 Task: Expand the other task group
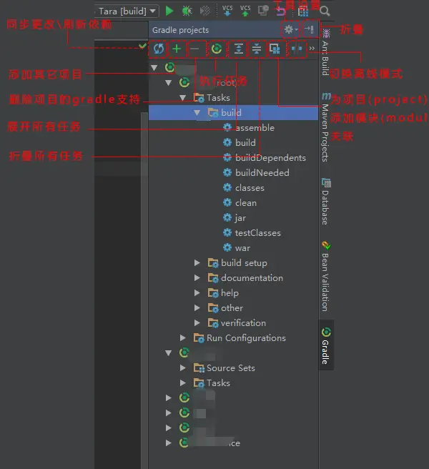[197, 307]
